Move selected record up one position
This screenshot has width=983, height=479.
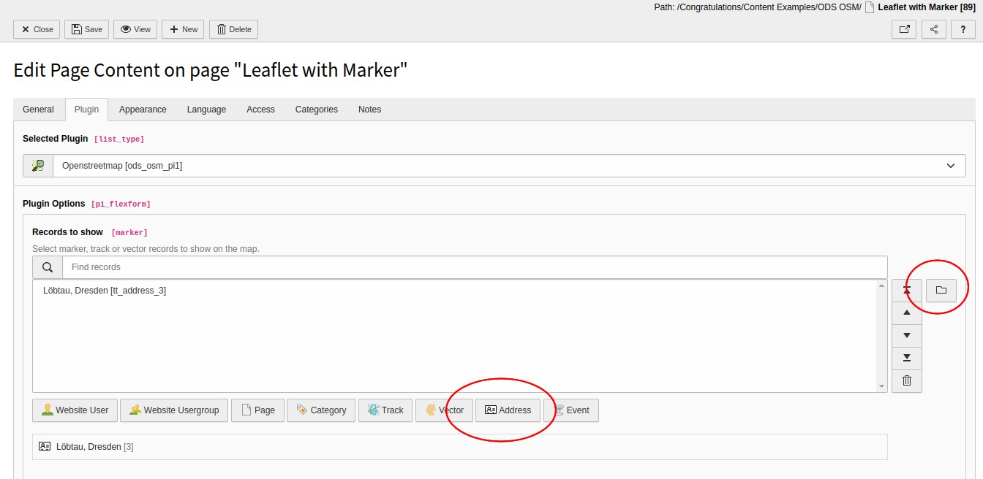pyautogui.click(x=907, y=313)
